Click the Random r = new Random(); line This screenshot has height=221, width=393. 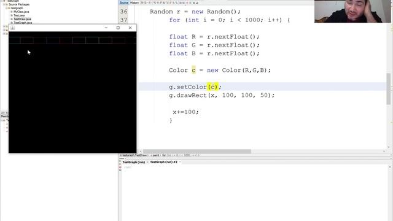(195, 12)
